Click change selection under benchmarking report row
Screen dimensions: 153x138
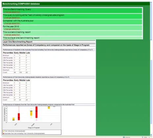[x=12, y=35]
